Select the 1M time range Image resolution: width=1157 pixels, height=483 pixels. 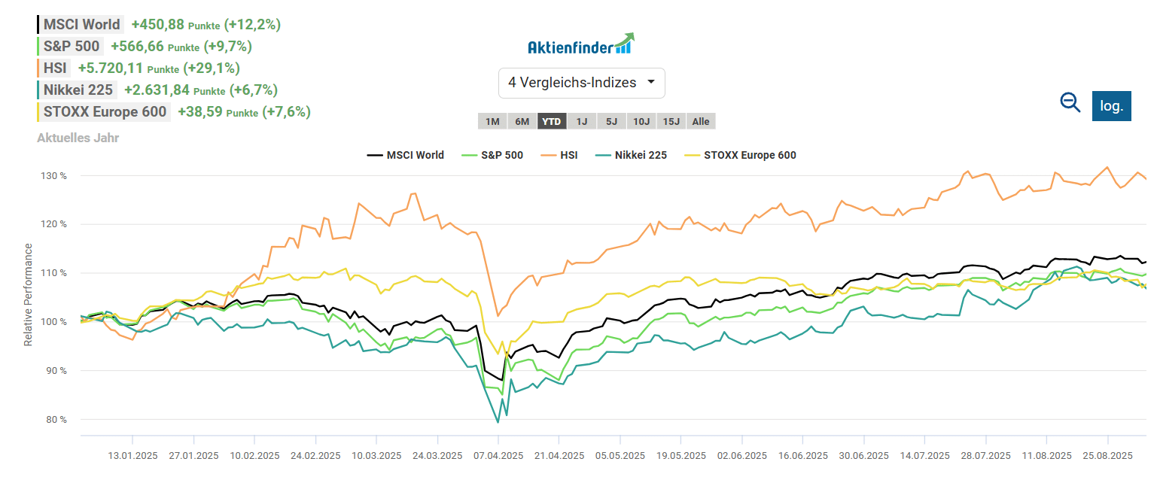492,121
